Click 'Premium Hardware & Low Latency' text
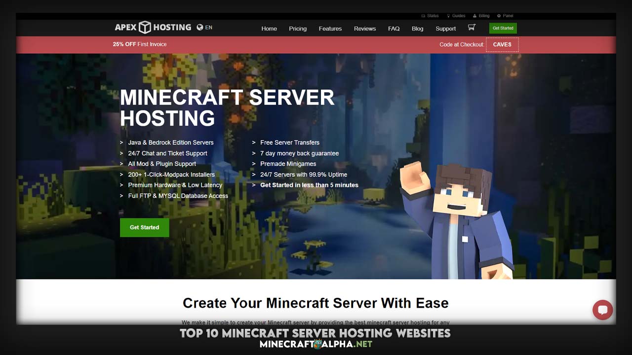The height and width of the screenshot is (355, 632). tap(175, 185)
